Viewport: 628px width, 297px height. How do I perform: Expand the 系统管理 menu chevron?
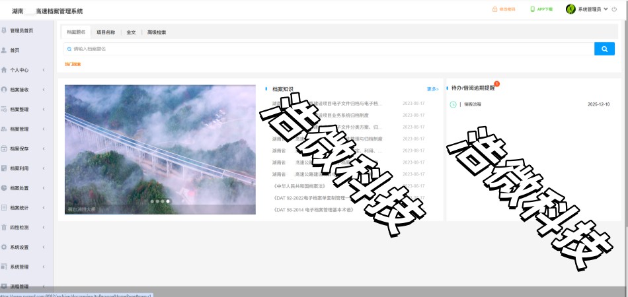(x=44, y=267)
